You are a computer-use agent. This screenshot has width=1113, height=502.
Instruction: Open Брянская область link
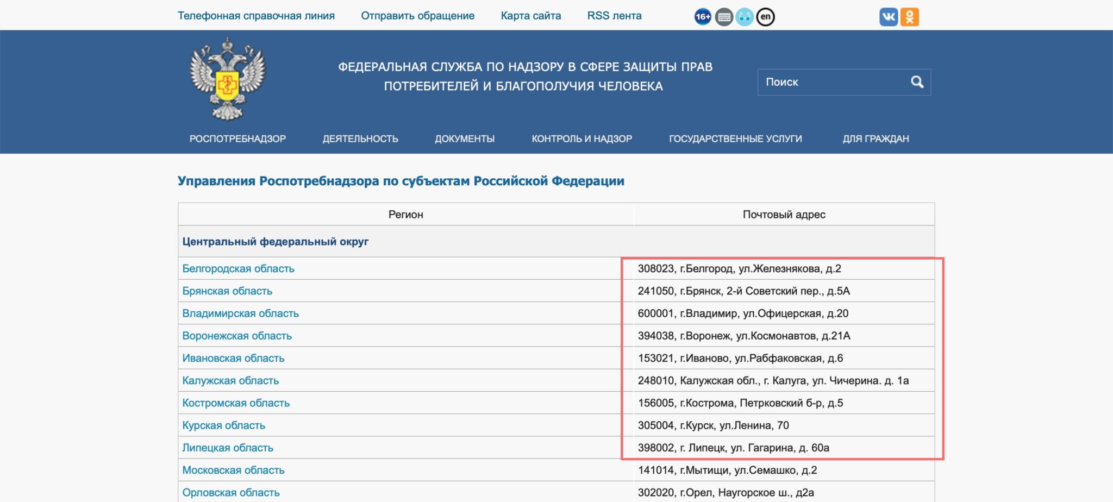coord(227,291)
